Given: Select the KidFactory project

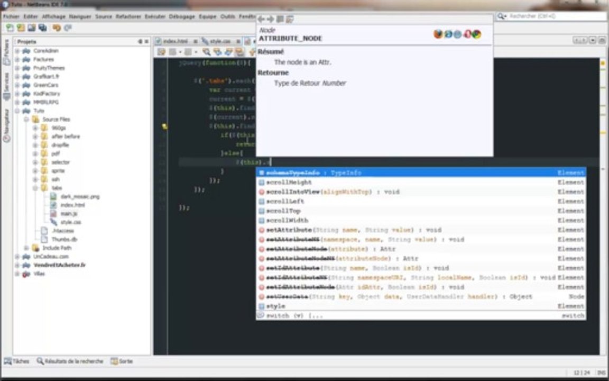Looking at the screenshot, I should coord(47,94).
